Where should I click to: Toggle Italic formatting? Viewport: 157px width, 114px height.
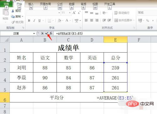34,20
